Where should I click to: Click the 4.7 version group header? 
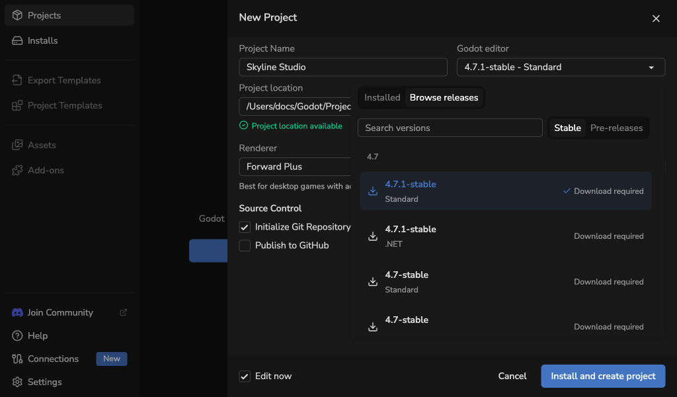pyautogui.click(x=373, y=156)
